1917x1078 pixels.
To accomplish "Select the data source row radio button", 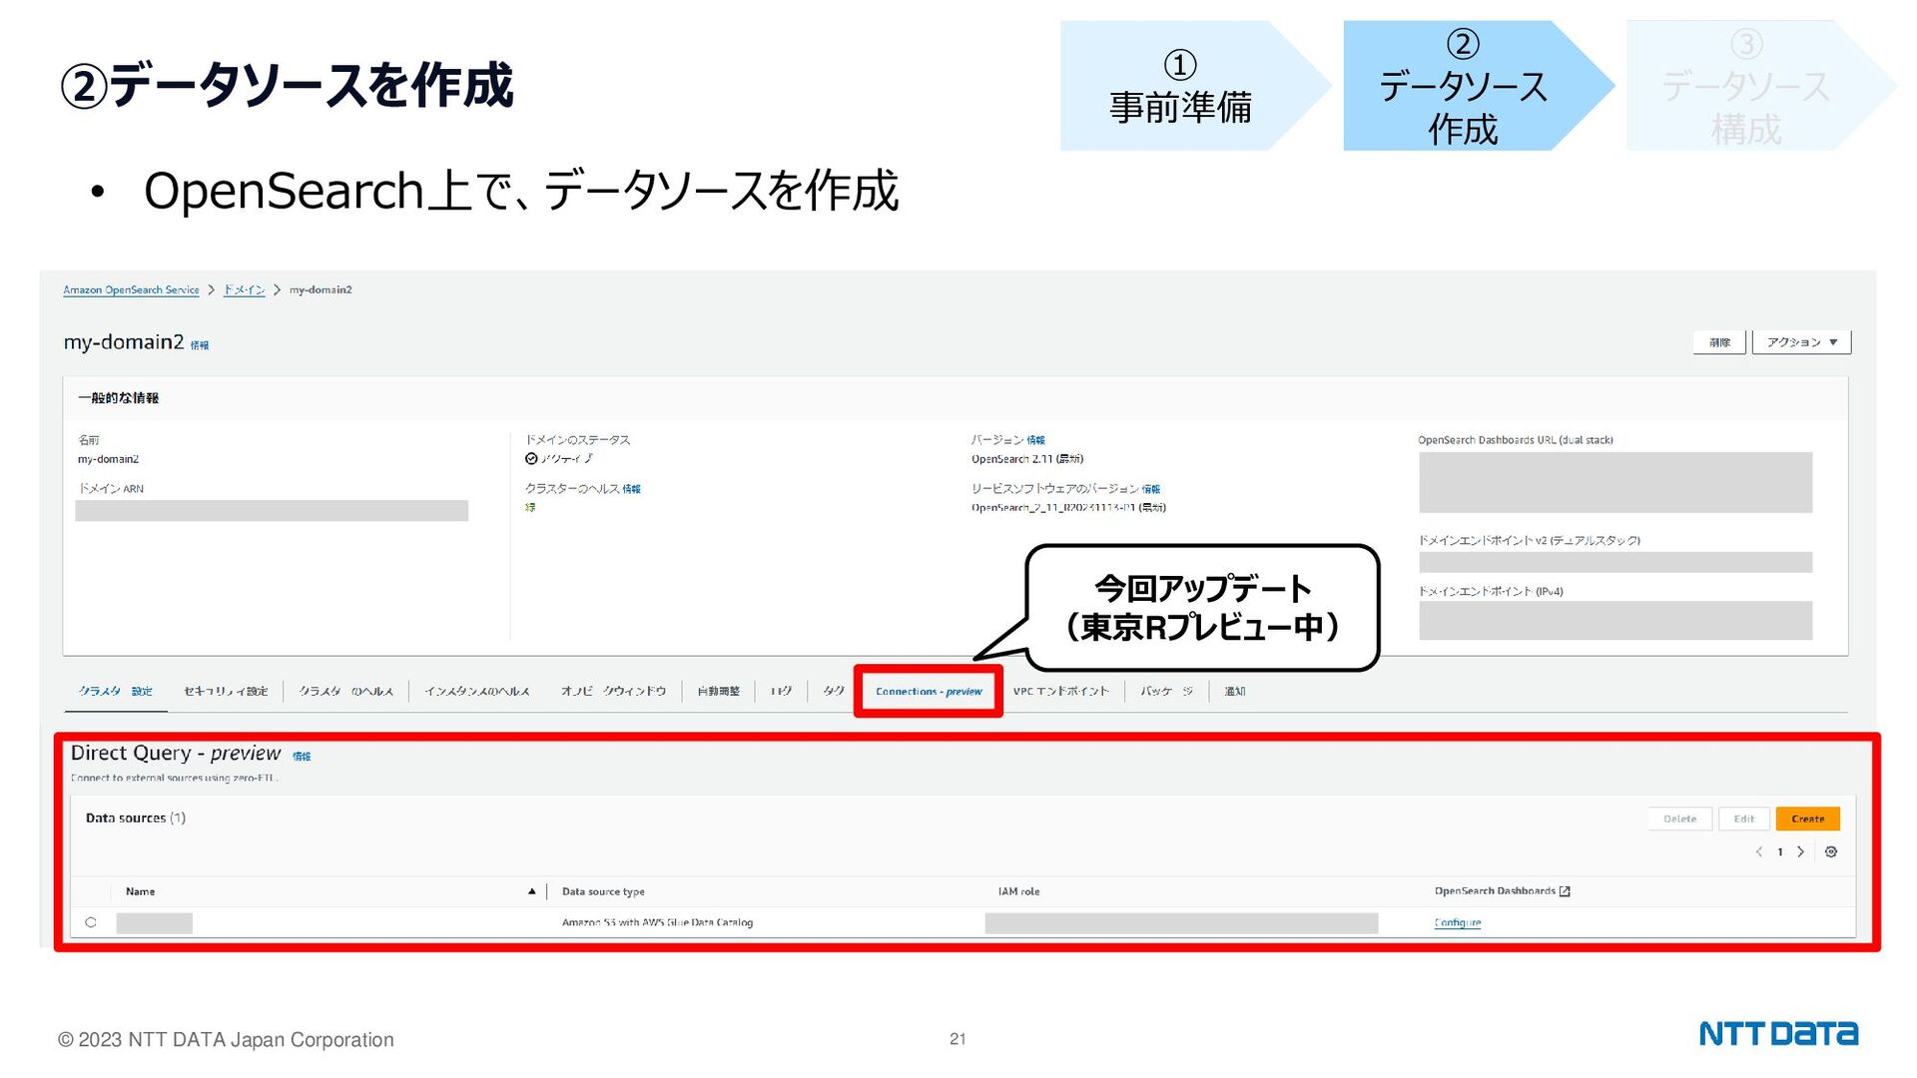I will coord(92,921).
